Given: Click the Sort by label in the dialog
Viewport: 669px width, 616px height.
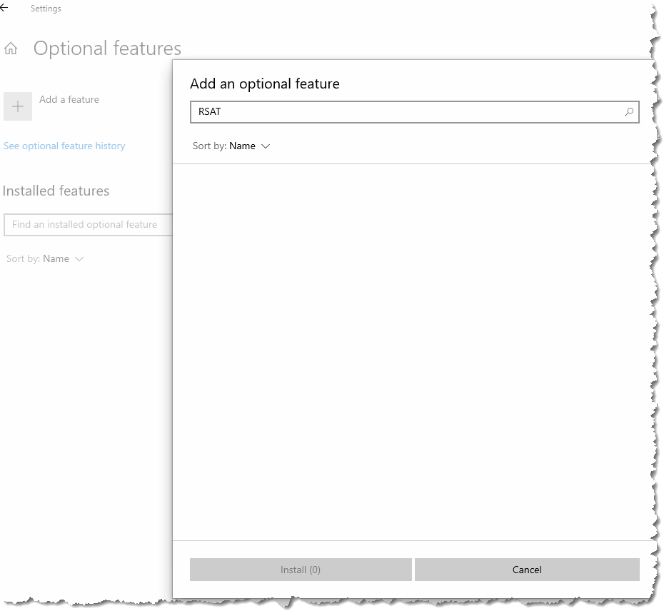Looking at the screenshot, I should [209, 146].
